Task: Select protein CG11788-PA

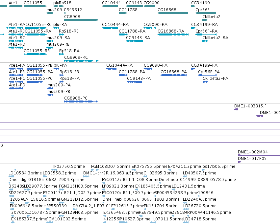Action: pos(123,75)
